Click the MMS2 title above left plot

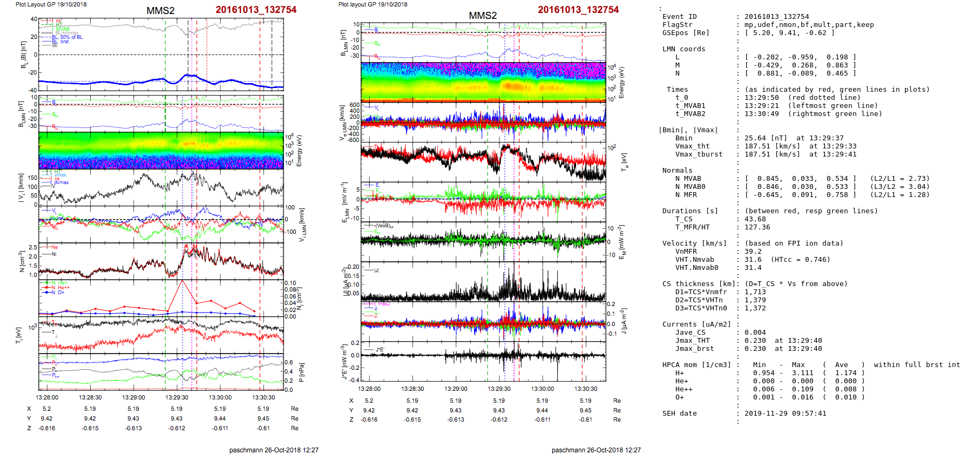[160, 11]
